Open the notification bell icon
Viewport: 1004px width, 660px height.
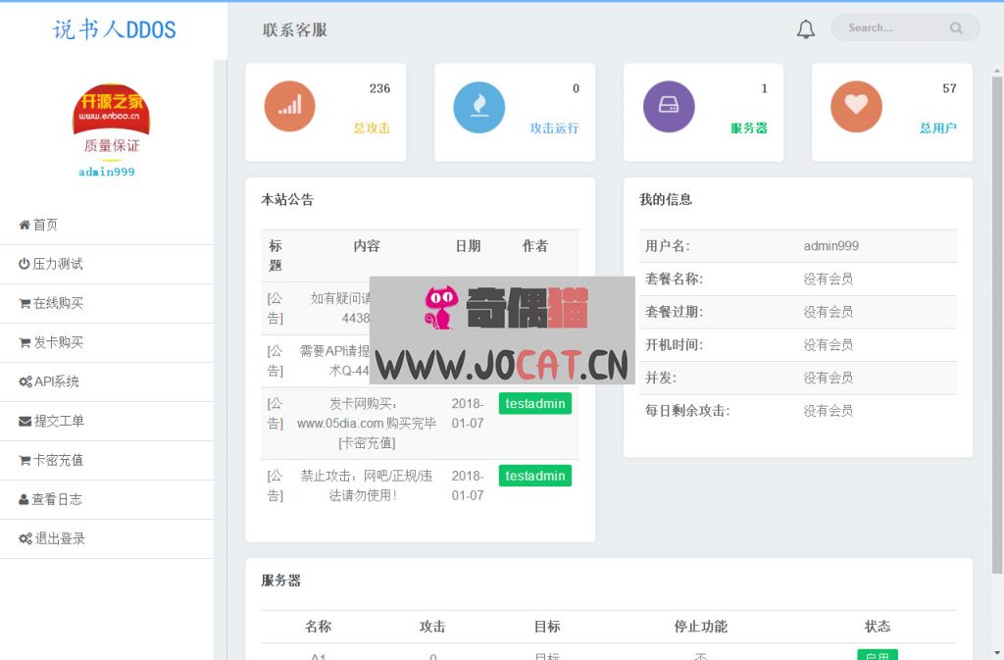tap(806, 28)
